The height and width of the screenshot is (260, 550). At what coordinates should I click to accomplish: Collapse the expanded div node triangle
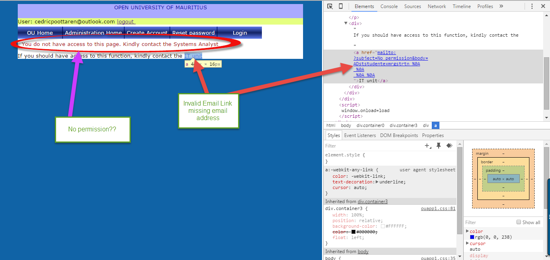(346, 23)
